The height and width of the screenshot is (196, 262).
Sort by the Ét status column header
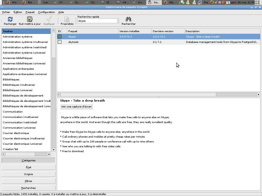[59, 31]
